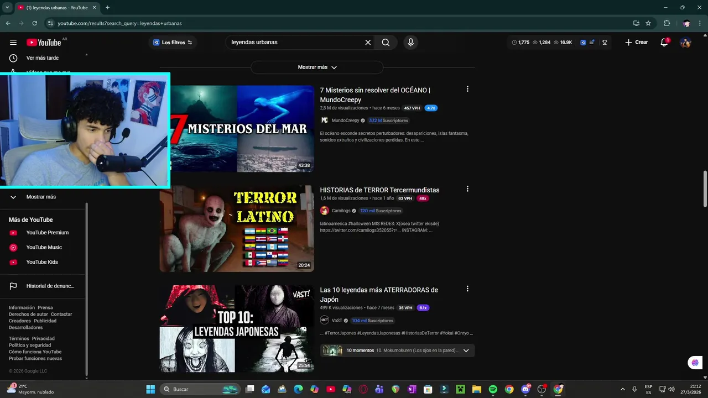This screenshot has height=398, width=708.
Task: Play the Top 10 Leyendas Japonesas thumbnail
Action: (237, 328)
